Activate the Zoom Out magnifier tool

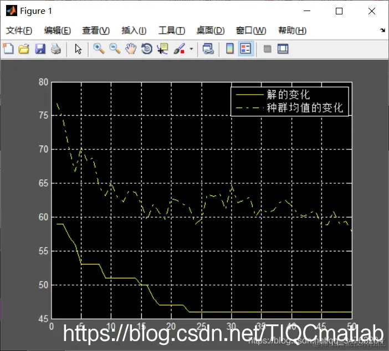(115, 49)
